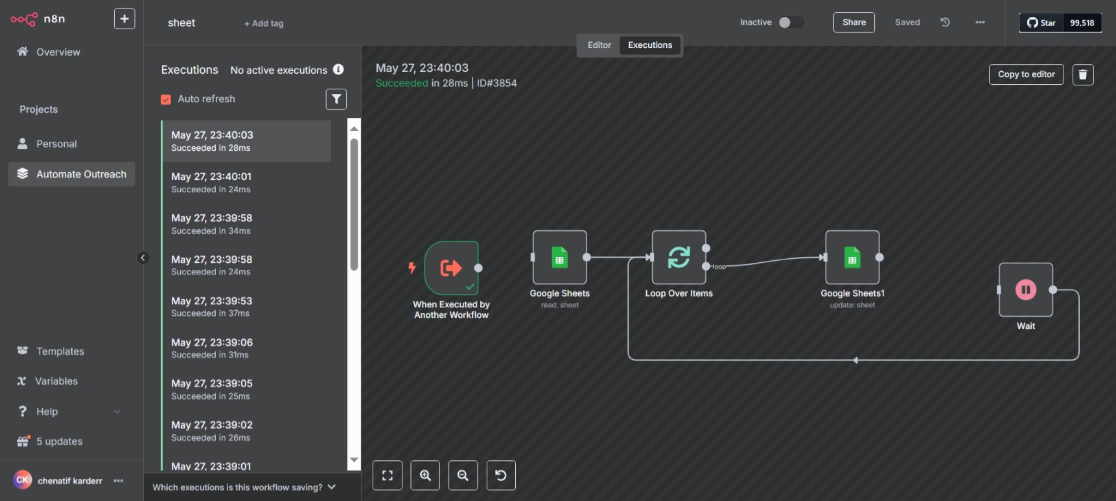Click the sheet workflow name
The image size is (1116, 501).
181,23
